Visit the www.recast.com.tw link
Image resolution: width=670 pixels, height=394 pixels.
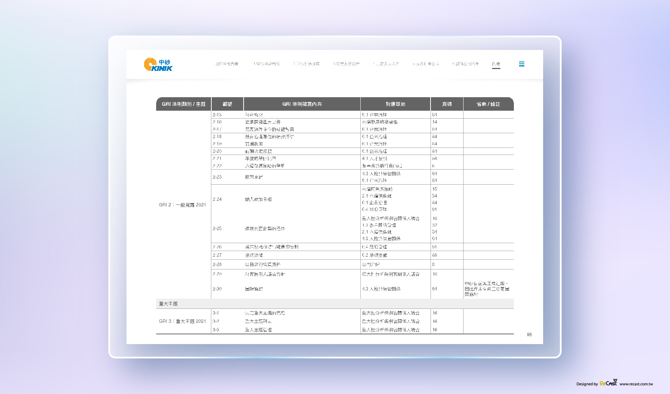(636, 384)
